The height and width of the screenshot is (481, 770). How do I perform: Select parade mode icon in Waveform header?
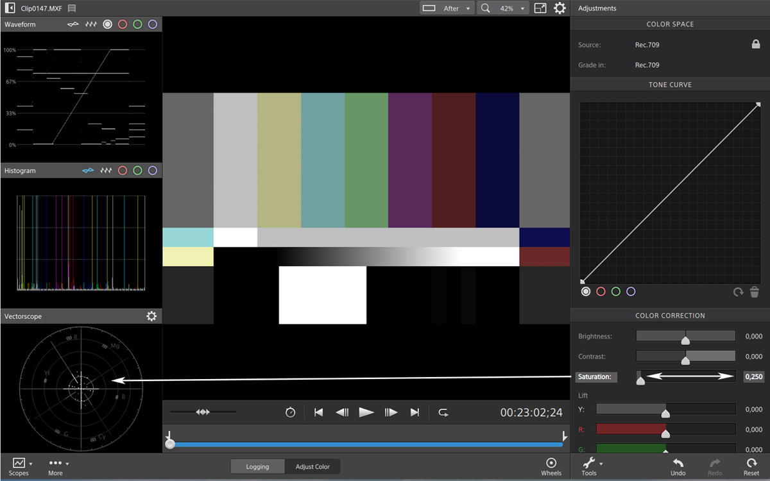click(x=91, y=24)
